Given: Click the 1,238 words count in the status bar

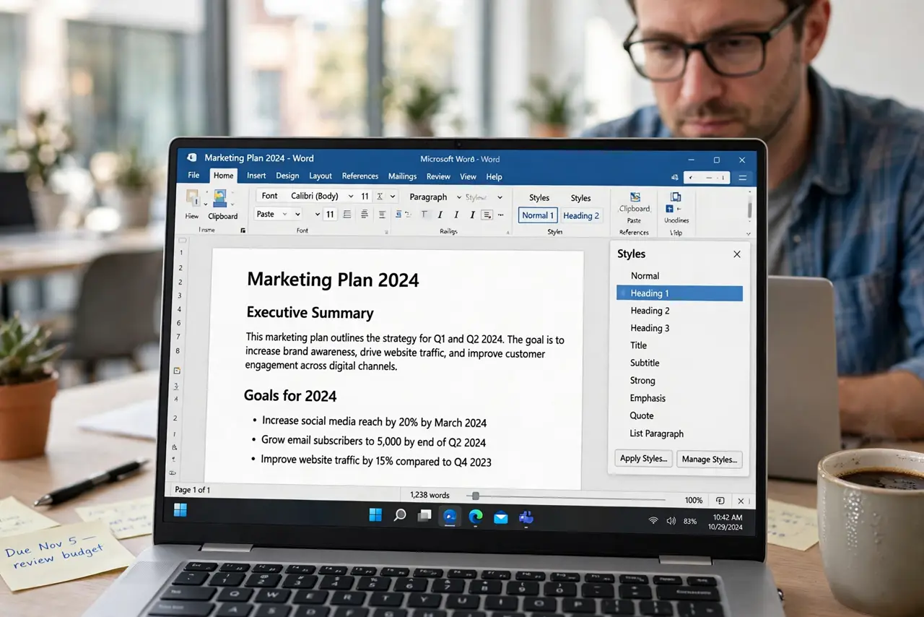Looking at the screenshot, I should [430, 495].
